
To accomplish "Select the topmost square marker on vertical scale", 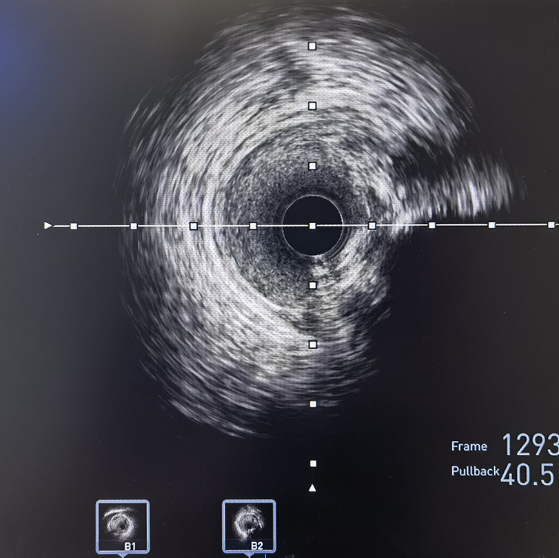I will (x=312, y=45).
